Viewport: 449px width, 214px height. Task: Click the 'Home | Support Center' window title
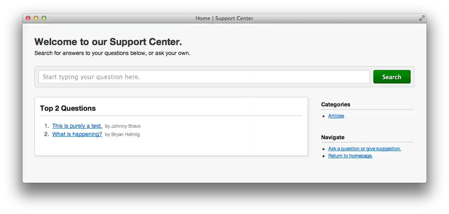pos(224,18)
